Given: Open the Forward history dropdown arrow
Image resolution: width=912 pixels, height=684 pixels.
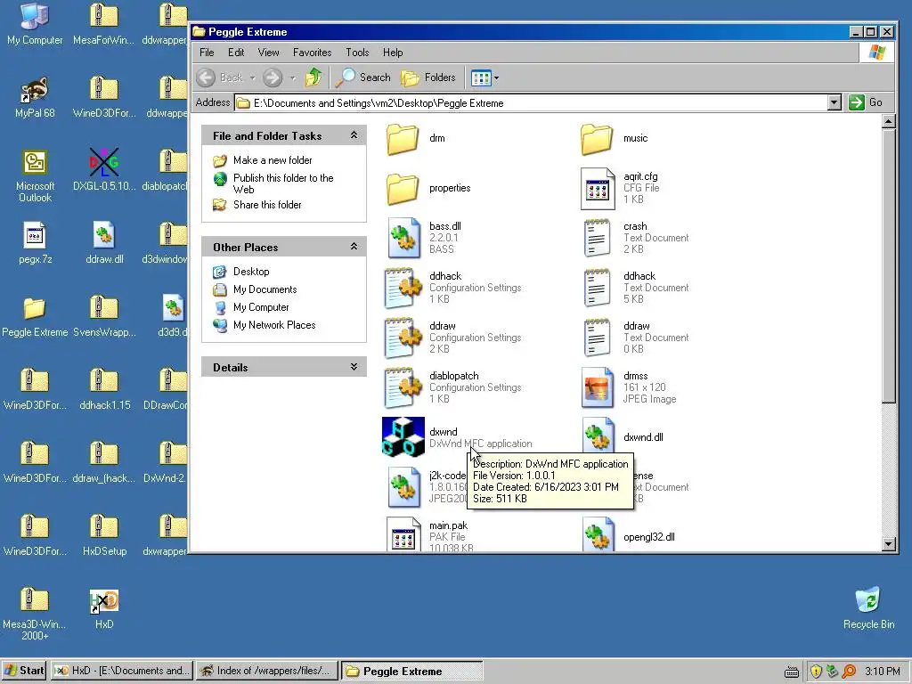Looking at the screenshot, I should point(292,77).
